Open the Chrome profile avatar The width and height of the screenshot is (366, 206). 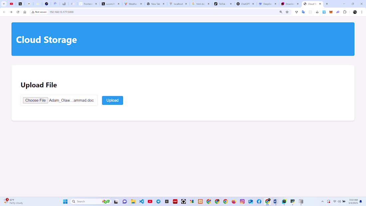tap(355, 12)
